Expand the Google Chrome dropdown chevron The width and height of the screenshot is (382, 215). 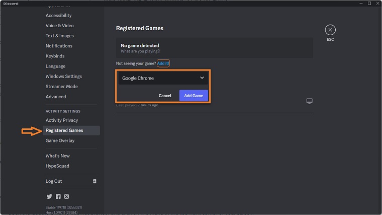click(202, 78)
